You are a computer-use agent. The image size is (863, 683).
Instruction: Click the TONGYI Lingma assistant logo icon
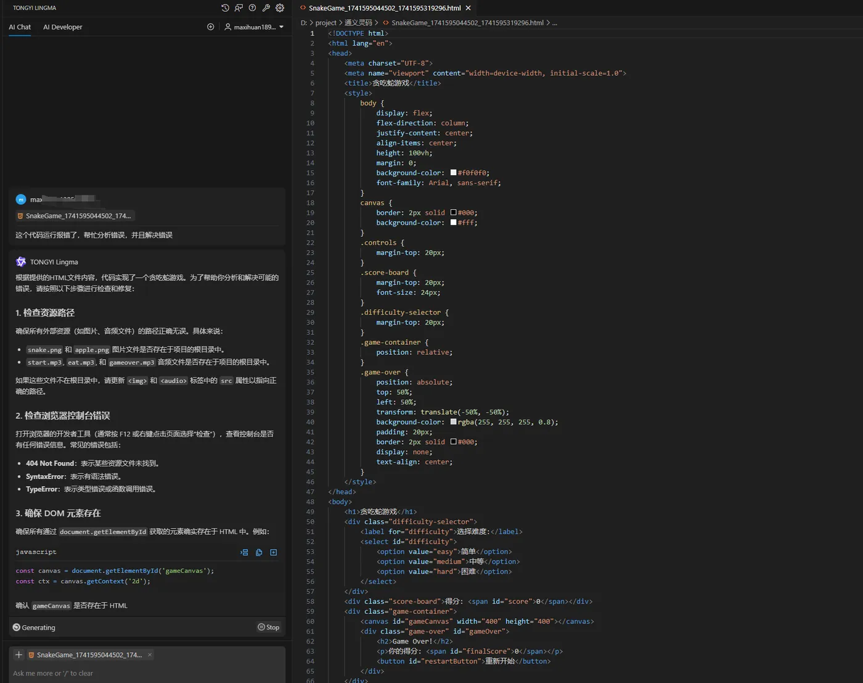[21, 262]
